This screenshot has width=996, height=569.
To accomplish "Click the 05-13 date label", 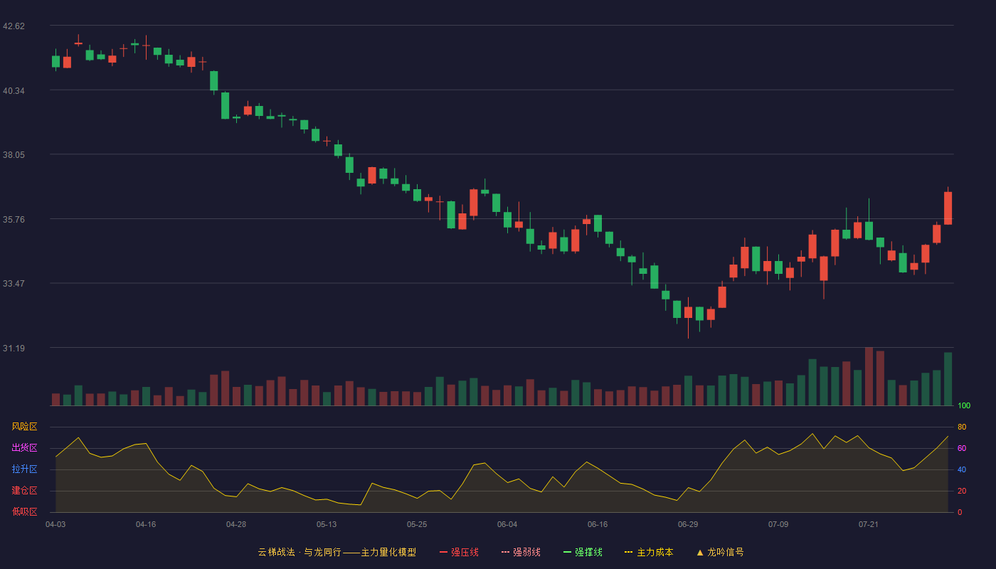I will coord(327,524).
